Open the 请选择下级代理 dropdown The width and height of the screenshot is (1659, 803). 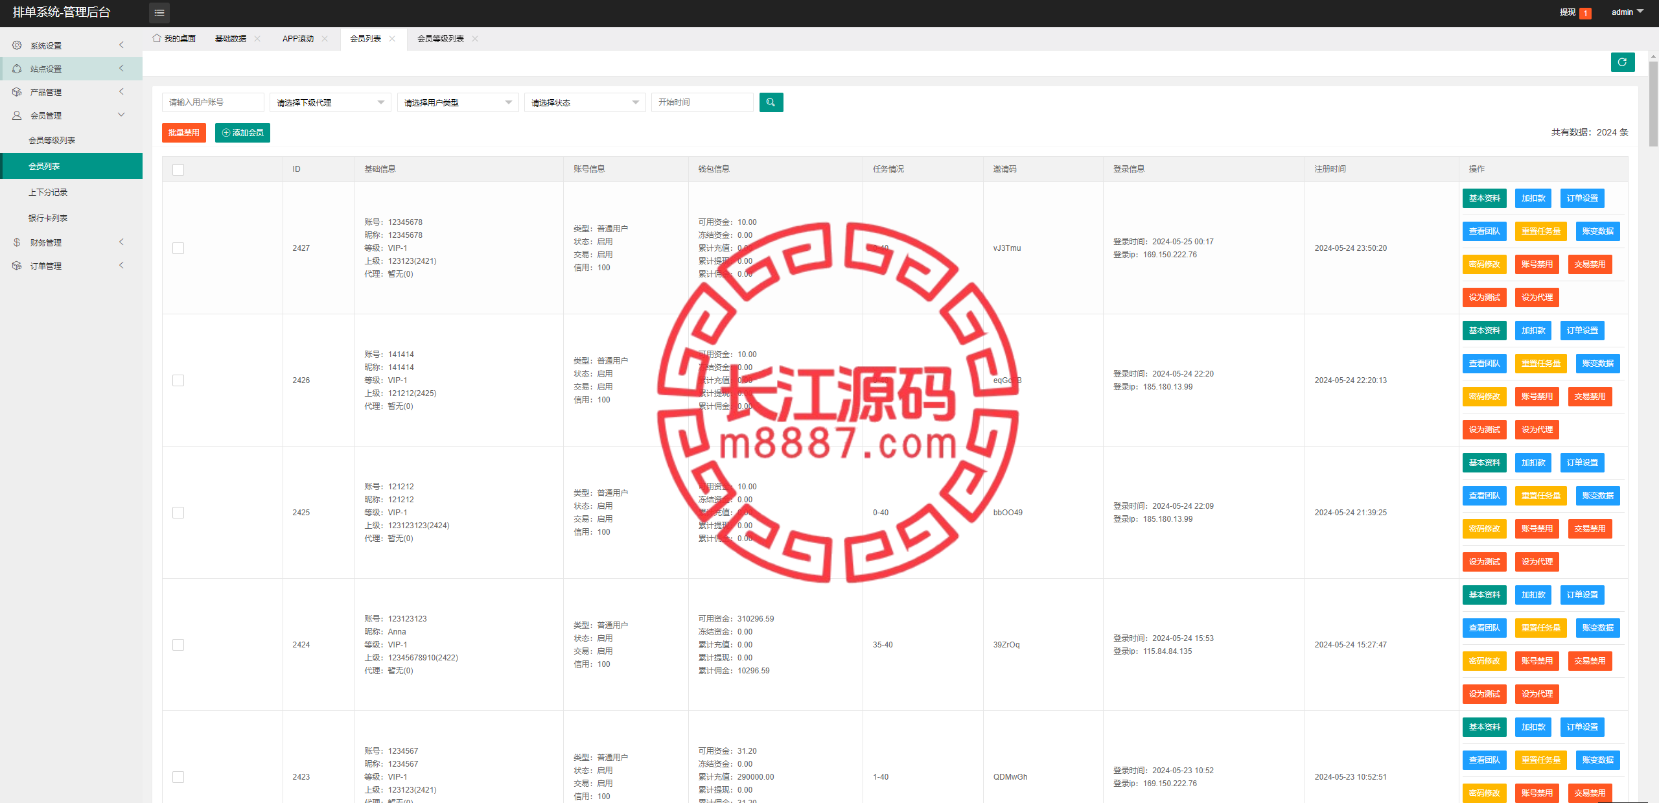tap(331, 102)
